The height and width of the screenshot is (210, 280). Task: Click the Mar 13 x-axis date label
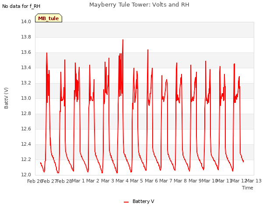pos(254,181)
